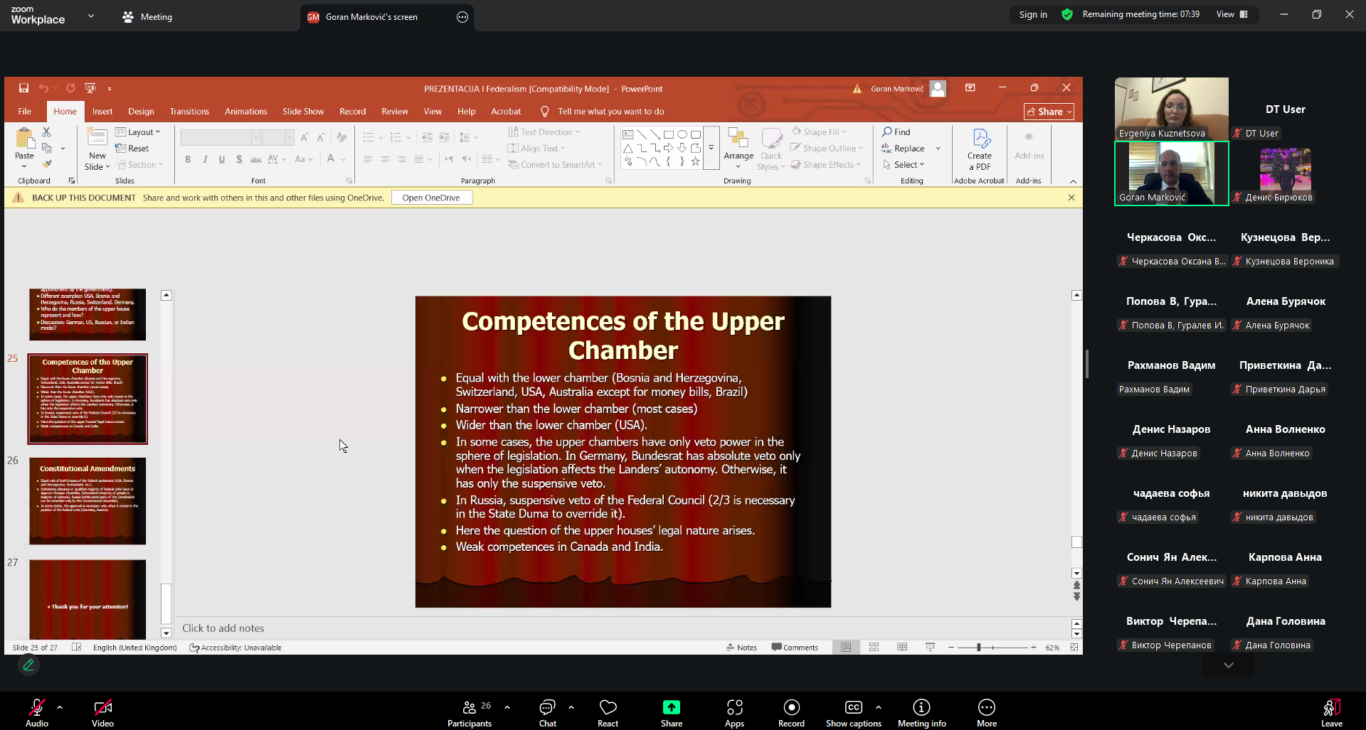The width and height of the screenshot is (1366, 730).
Task: Click the Meeting info icon
Action: tap(921, 712)
